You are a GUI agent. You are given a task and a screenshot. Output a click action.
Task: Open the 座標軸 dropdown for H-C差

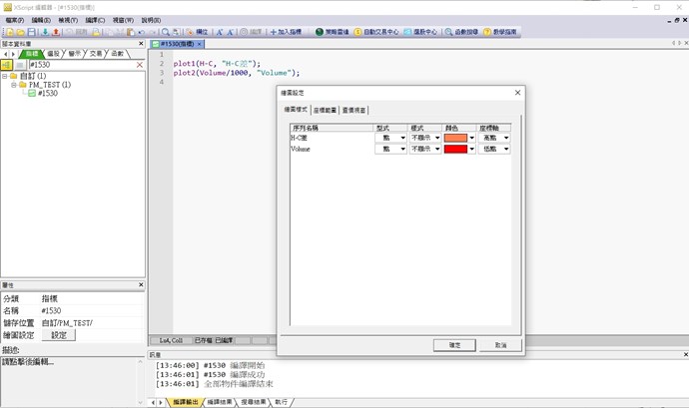point(506,138)
